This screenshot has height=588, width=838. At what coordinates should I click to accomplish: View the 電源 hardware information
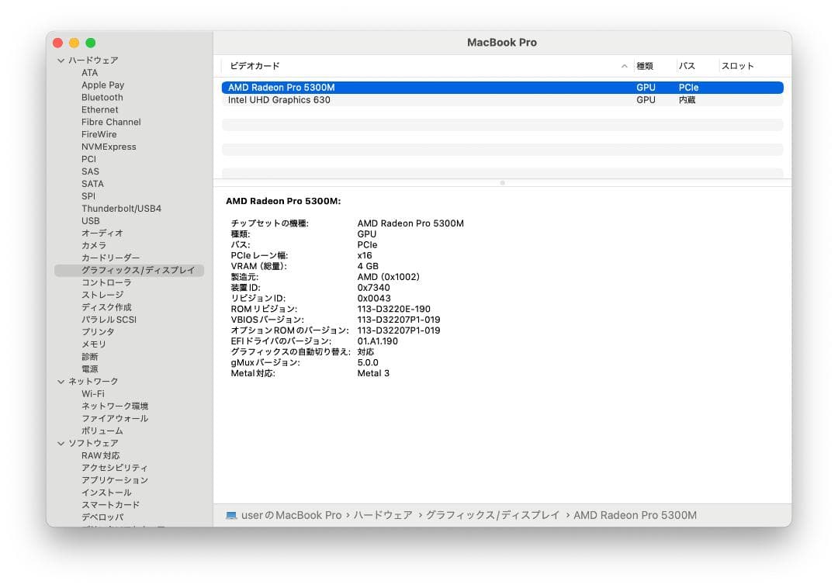89,368
